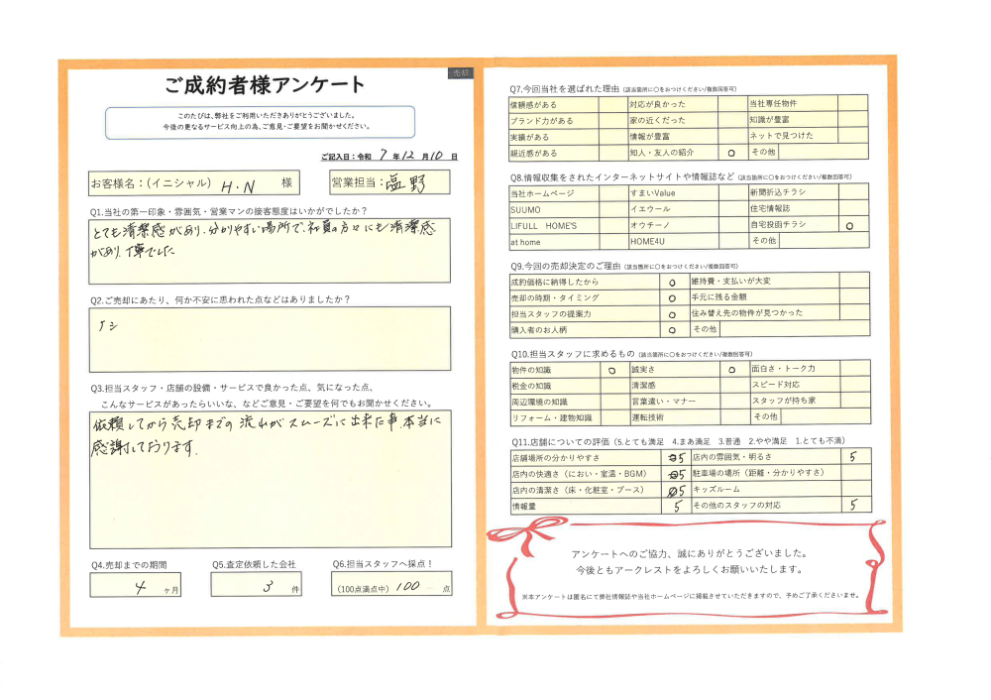Click the circle mark next to 知人・友人の紹介
991x700 pixels.
click(731, 154)
